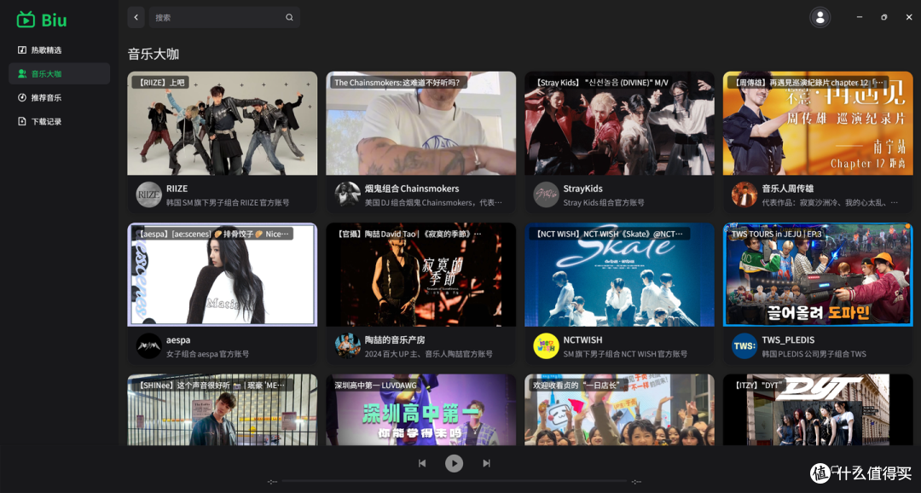Image resolution: width=921 pixels, height=493 pixels.
Task: Open the Stray Kids DIVINE thumbnail
Action: click(x=619, y=124)
